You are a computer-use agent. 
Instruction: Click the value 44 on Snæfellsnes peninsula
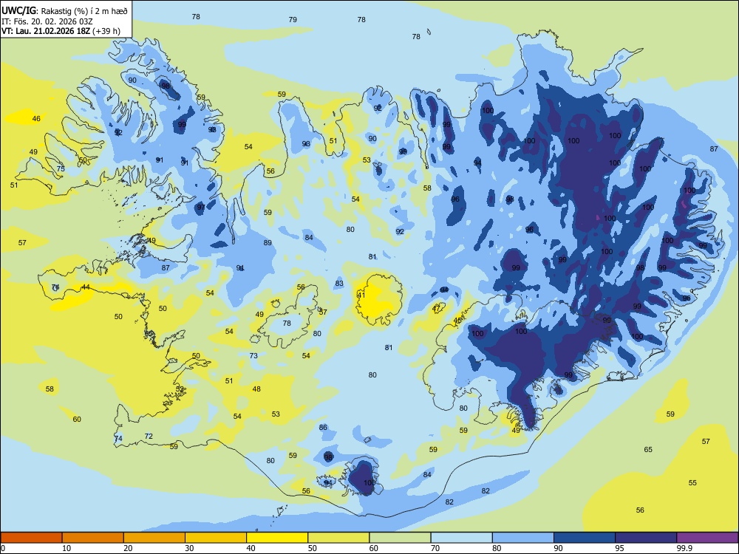pyautogui.click(x=86, y=287)
